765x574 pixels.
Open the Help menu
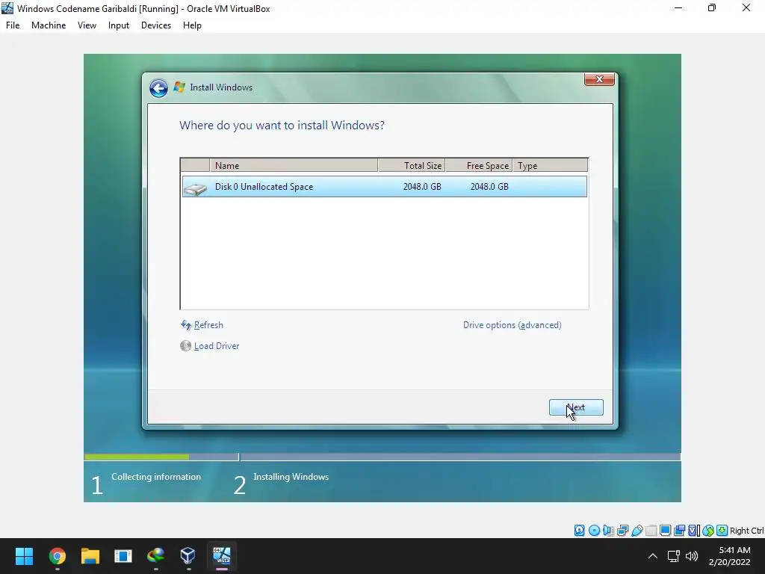pos(192,25)
